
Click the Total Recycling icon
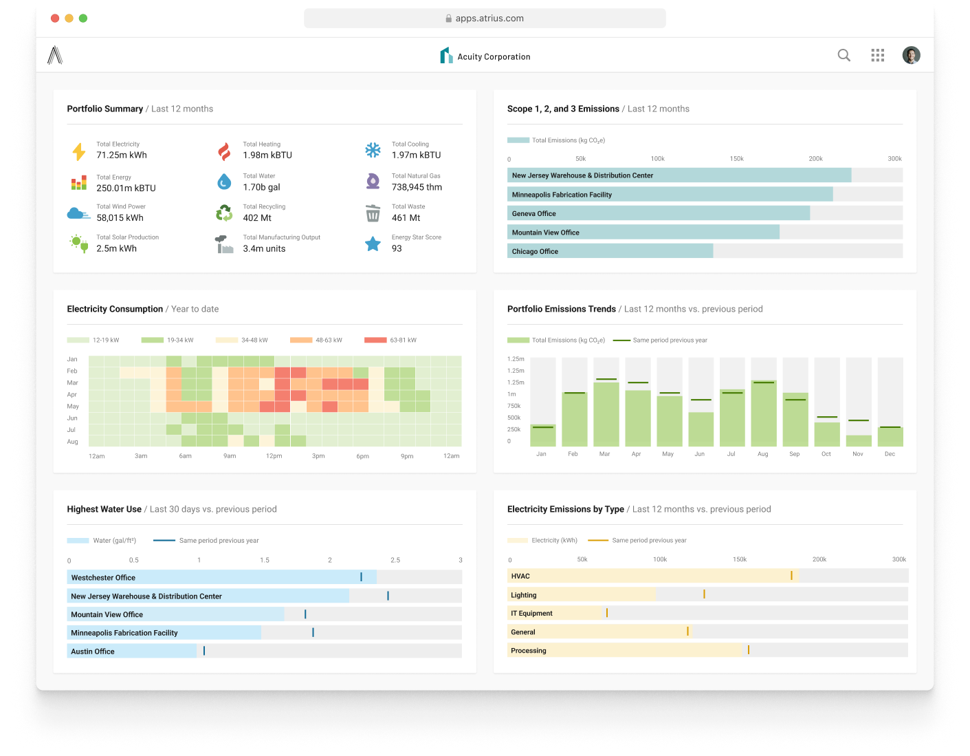coord(224,213)
